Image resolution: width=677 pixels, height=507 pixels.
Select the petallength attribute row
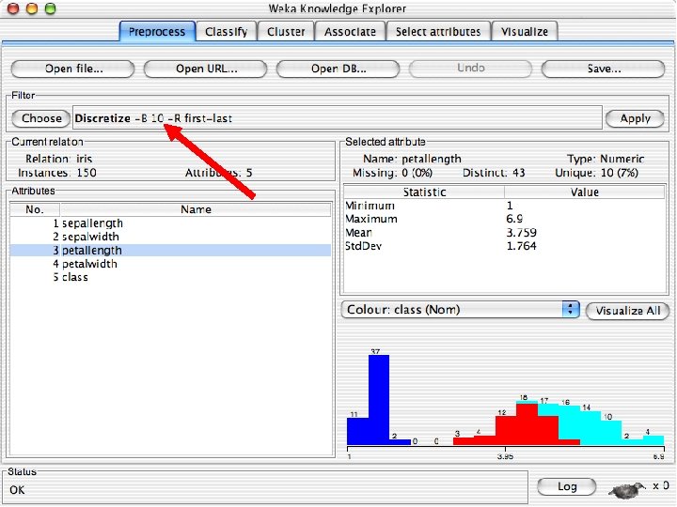pos(170,251)
